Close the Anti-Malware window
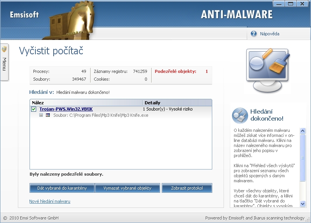 (x=302, y=4)
